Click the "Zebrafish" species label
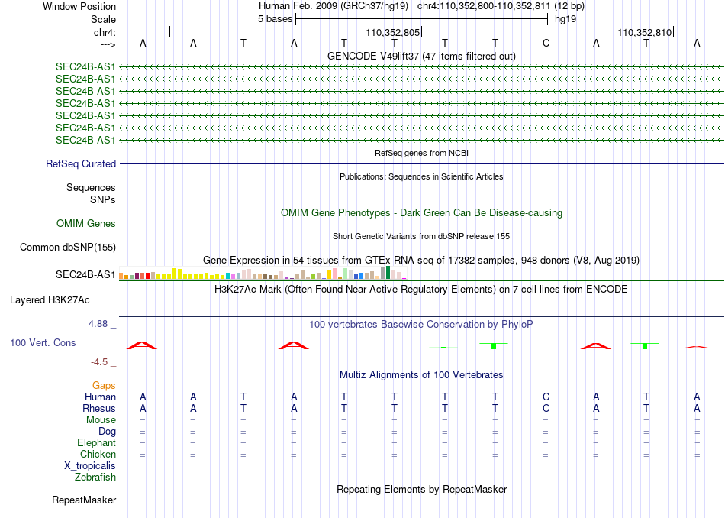 95,477
